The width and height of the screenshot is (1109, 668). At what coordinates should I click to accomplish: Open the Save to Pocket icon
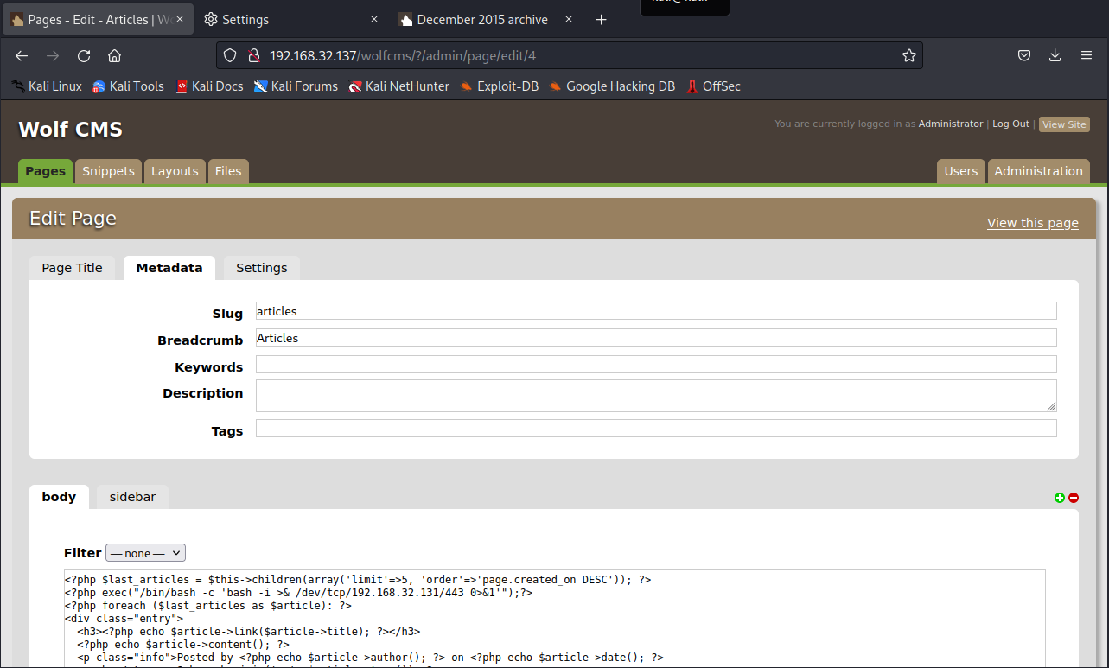[x=1023, y=55]
